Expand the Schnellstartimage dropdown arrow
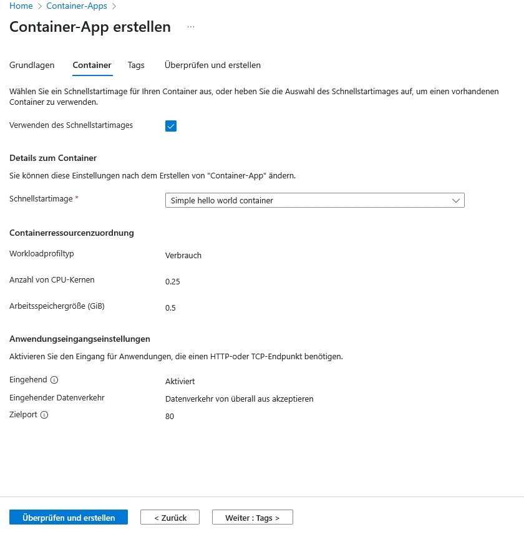The image size is (524, 537). click(x=456, y=200)
